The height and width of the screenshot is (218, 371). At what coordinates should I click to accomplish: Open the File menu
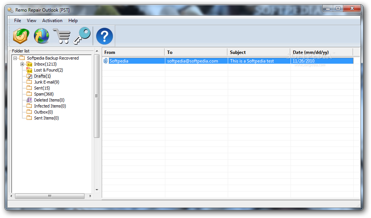(18, 21)
